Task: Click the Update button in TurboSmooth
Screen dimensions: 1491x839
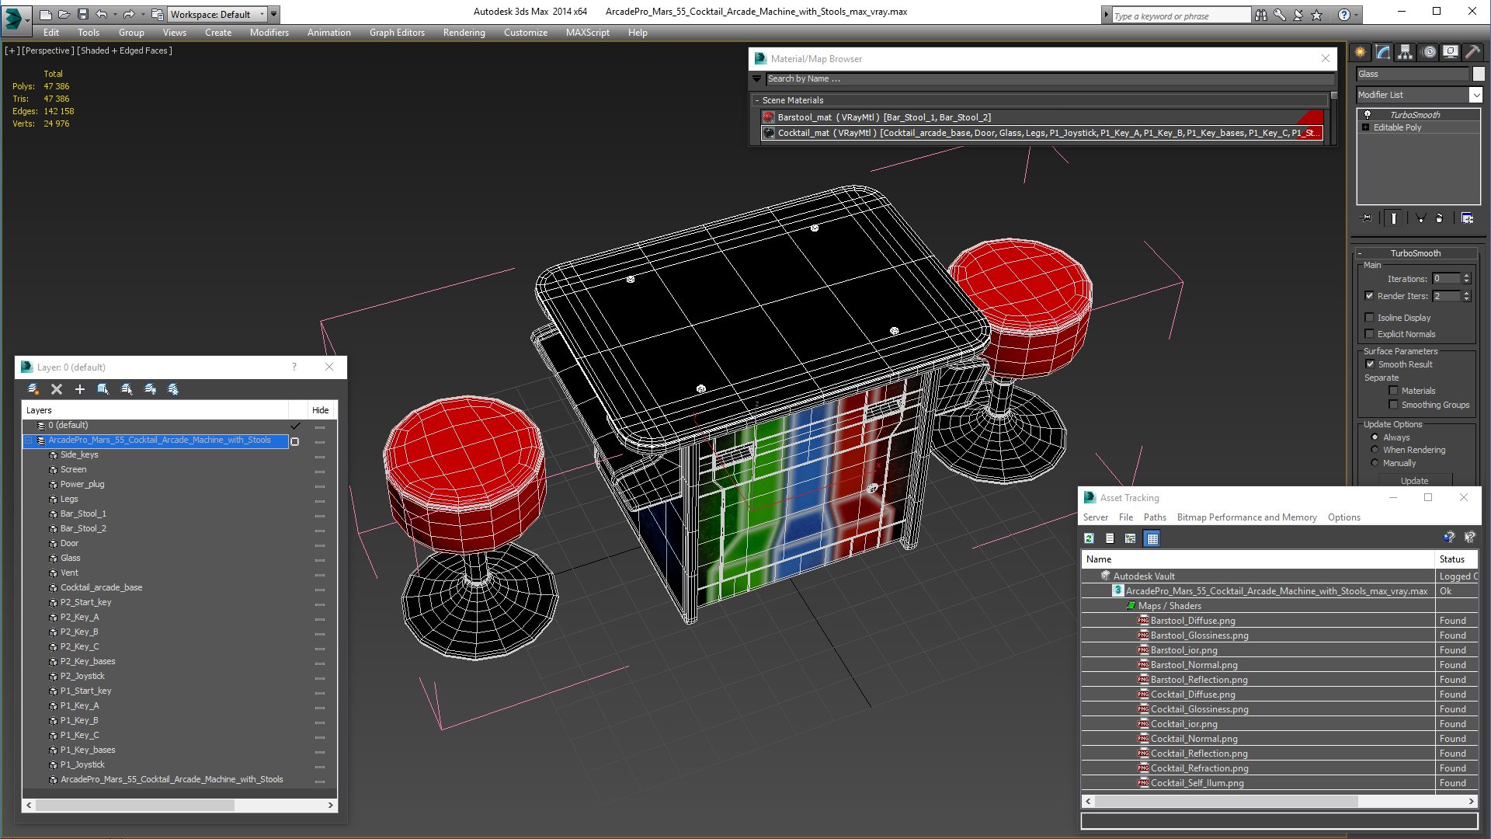Action: [x=1414, y=481]
